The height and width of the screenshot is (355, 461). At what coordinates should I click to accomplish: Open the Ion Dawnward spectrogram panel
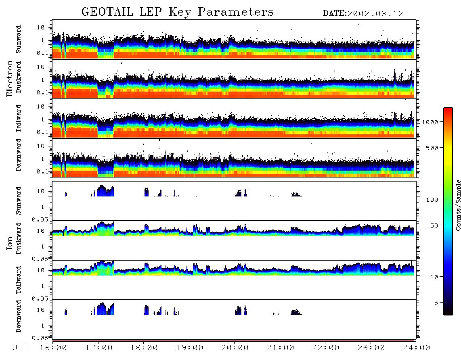click(234, 319)
